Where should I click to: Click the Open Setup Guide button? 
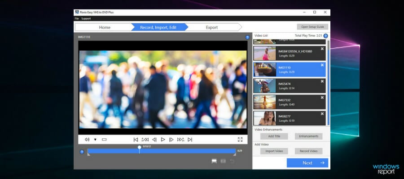point(312,27)
